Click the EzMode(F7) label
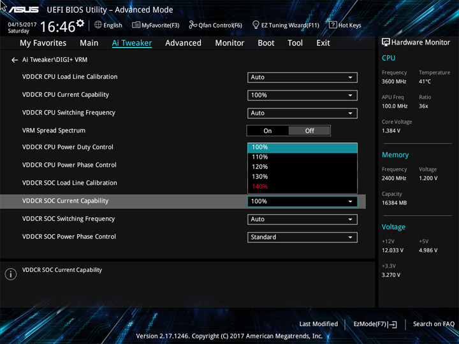Image resolution: width=459 pixels, height=344 pixels. pyautogui.click(x=370, y=324)
